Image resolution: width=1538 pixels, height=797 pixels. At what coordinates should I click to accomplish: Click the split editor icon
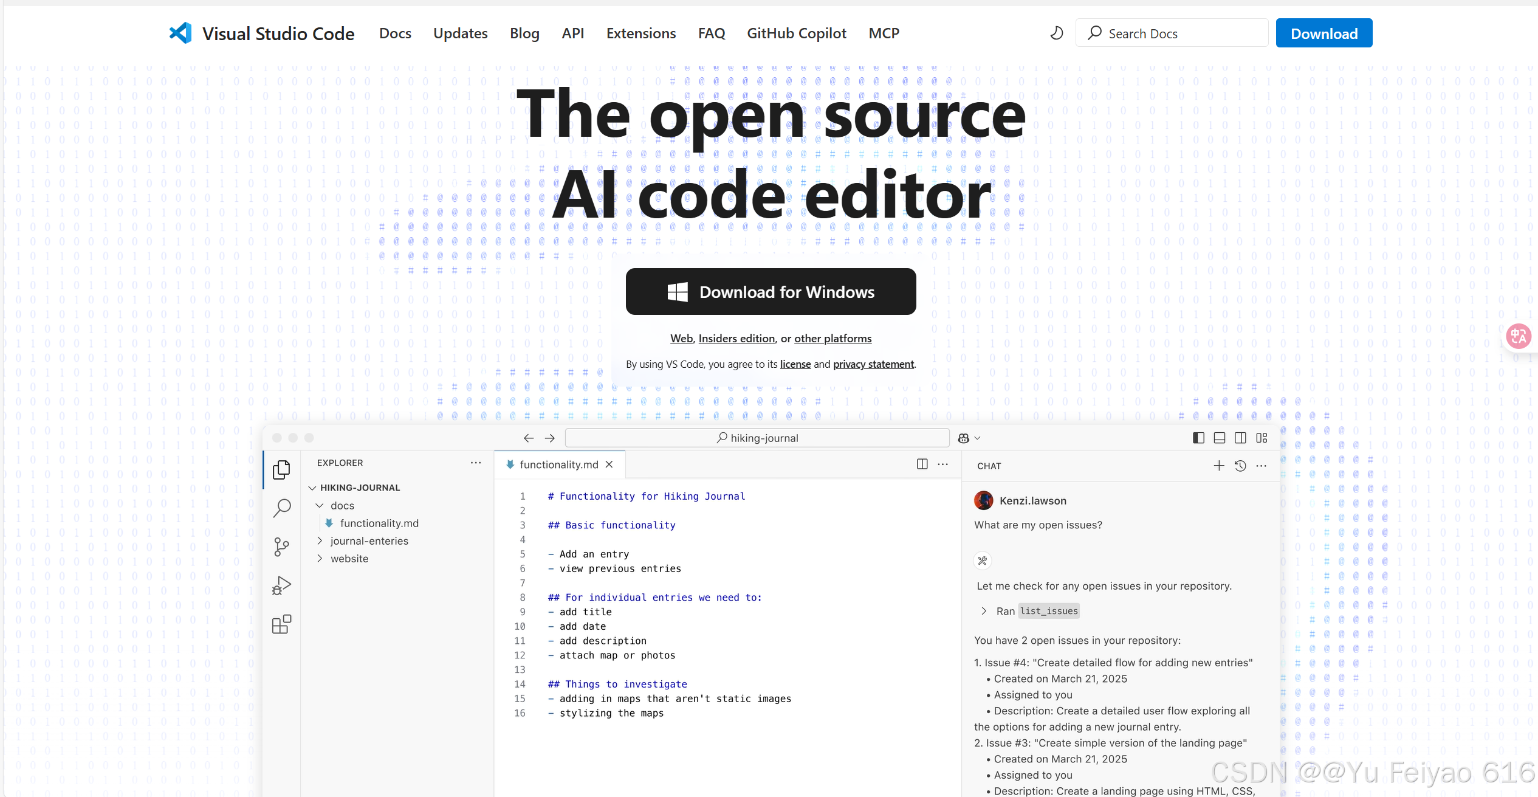pos(922,464)
